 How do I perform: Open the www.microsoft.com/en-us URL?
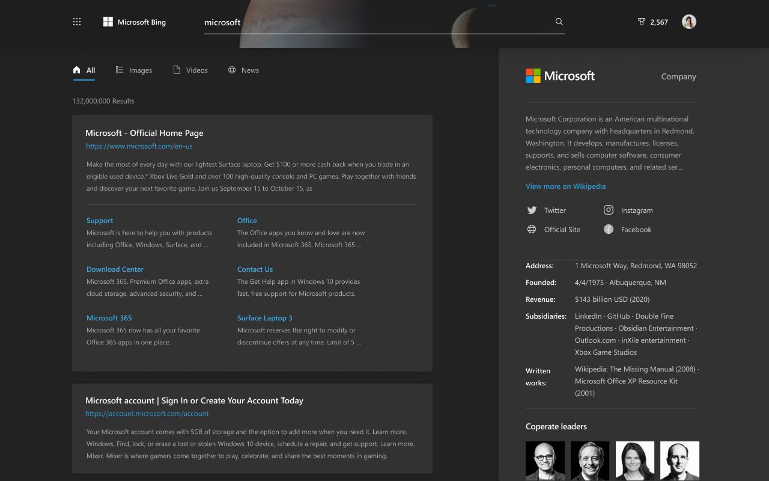pyautogui.click(x=139, y=146)
